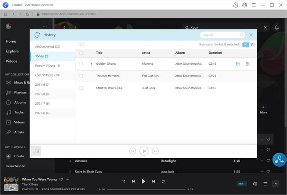
Task: Select All Converted (32) category
Action: point(52,47)
